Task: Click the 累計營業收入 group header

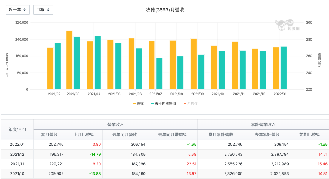Action: 263,125
